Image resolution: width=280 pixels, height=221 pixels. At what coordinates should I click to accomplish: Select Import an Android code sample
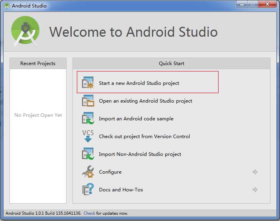point(136,119)
